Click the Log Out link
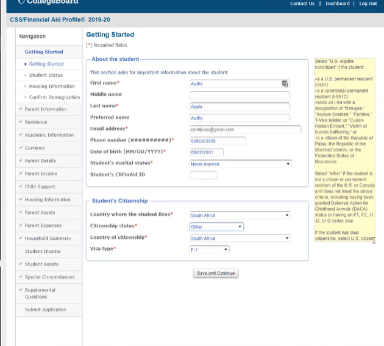Viewport: 384px width, 346px height. tap(368, 4)
